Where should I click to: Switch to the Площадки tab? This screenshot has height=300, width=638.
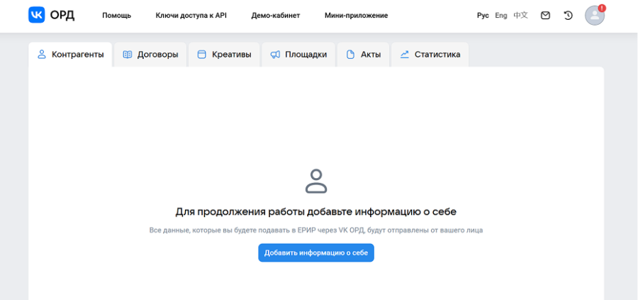(298, 55)
